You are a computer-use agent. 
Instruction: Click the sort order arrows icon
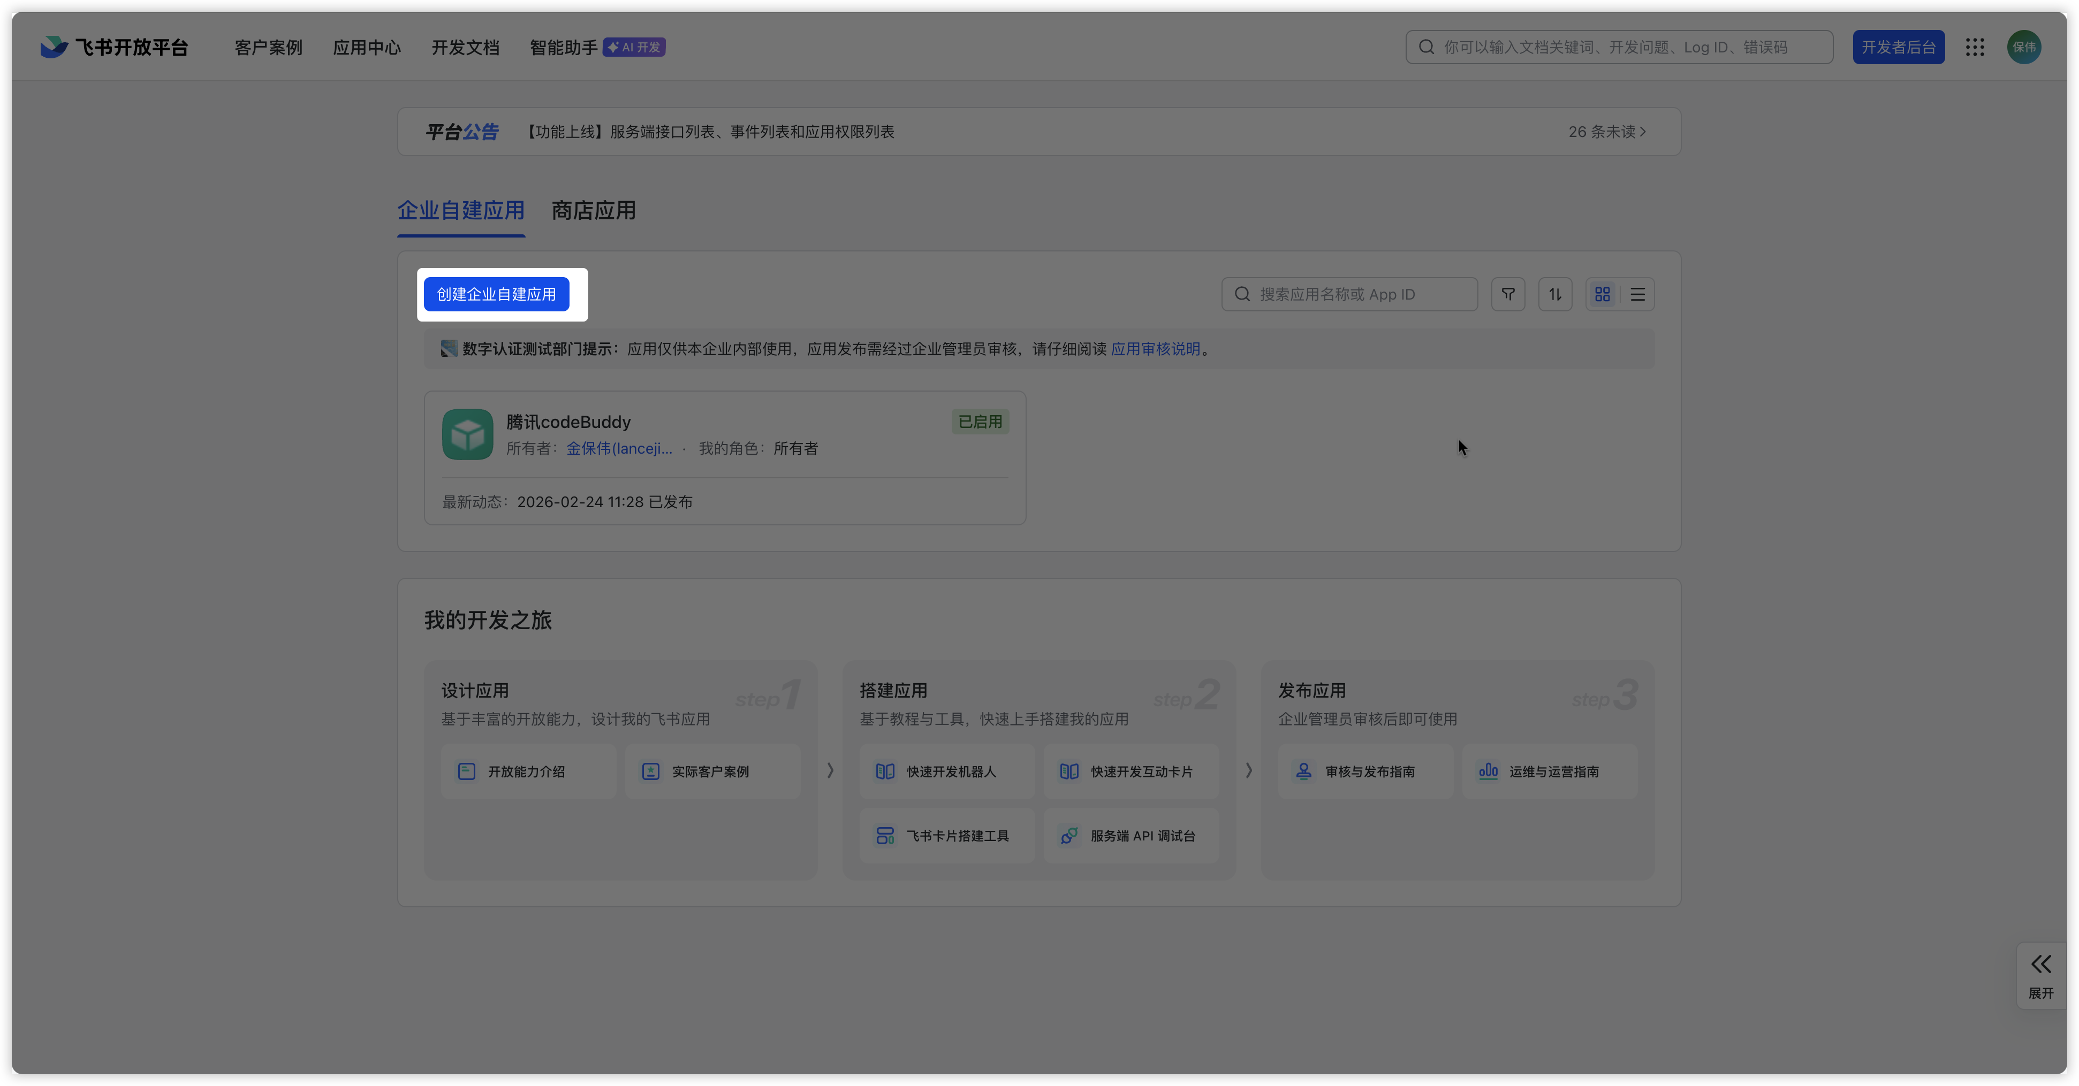coord(1554,294)
